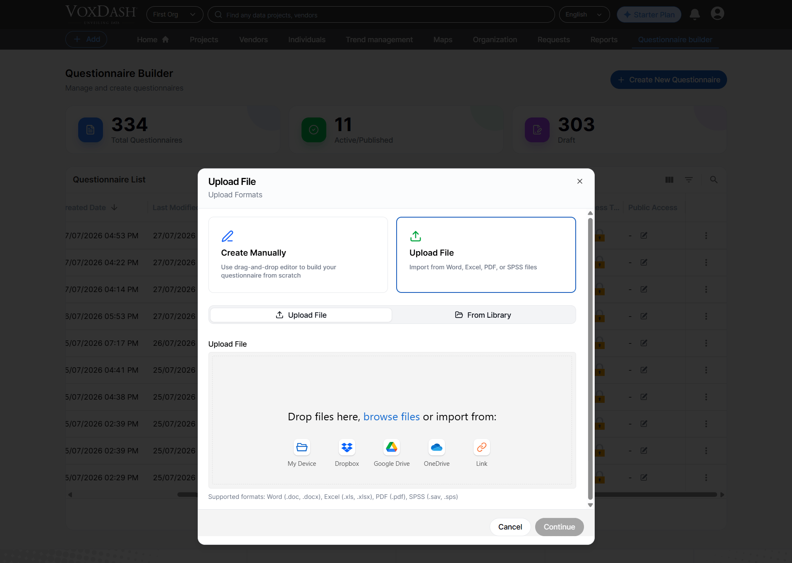Import file from Google Drive
The height and width of the screenshot is (563, 792).
392,453
